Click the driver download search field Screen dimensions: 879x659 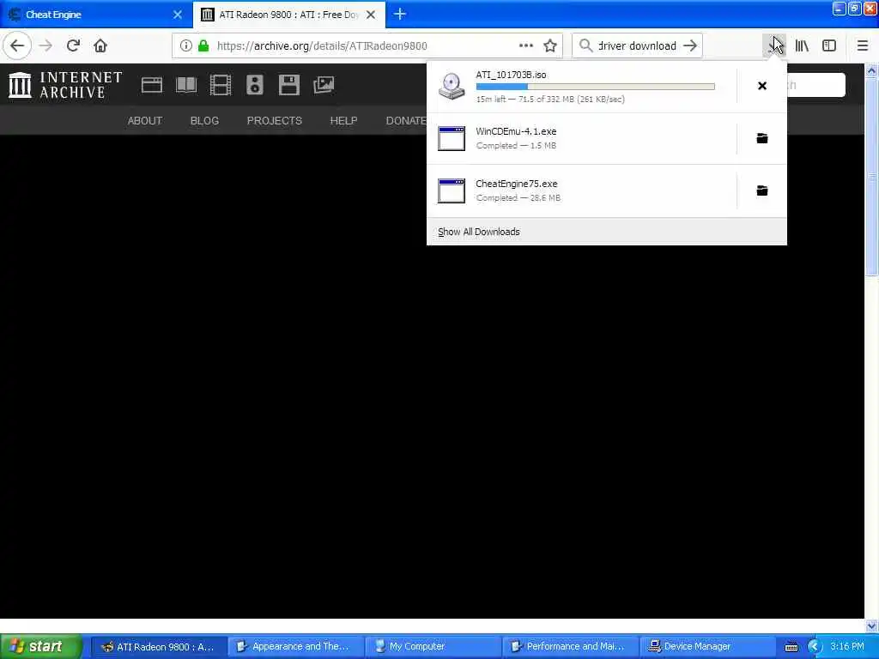pyautogui.click(x=637, y=45)
